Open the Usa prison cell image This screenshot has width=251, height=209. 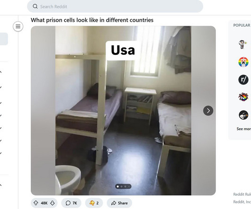click(x=123, y=111)
